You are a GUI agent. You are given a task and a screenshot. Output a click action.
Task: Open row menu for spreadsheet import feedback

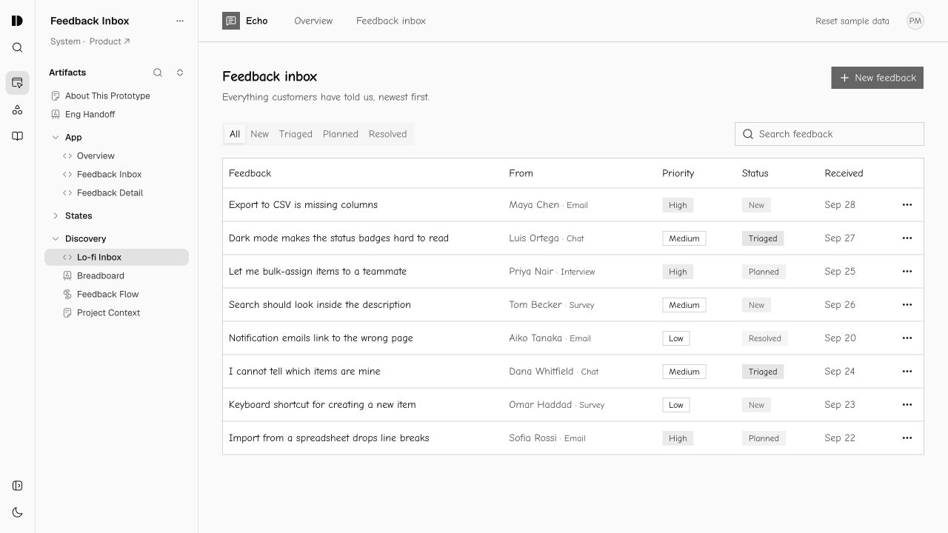tap(907, 438)
